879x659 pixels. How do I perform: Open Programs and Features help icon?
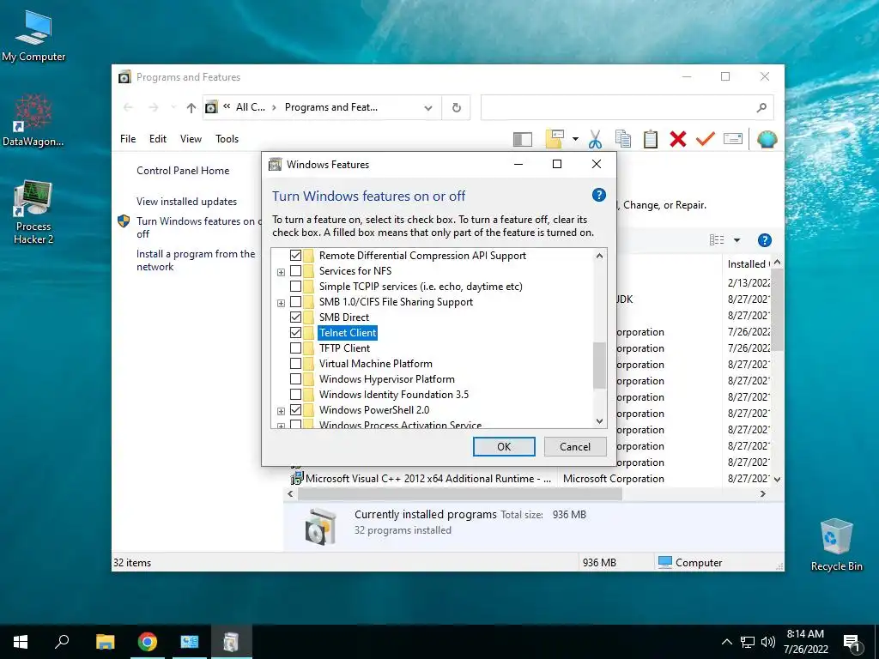(x=764, y=240)
